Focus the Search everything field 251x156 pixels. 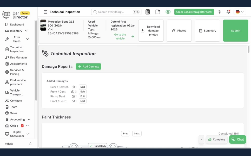116,12
